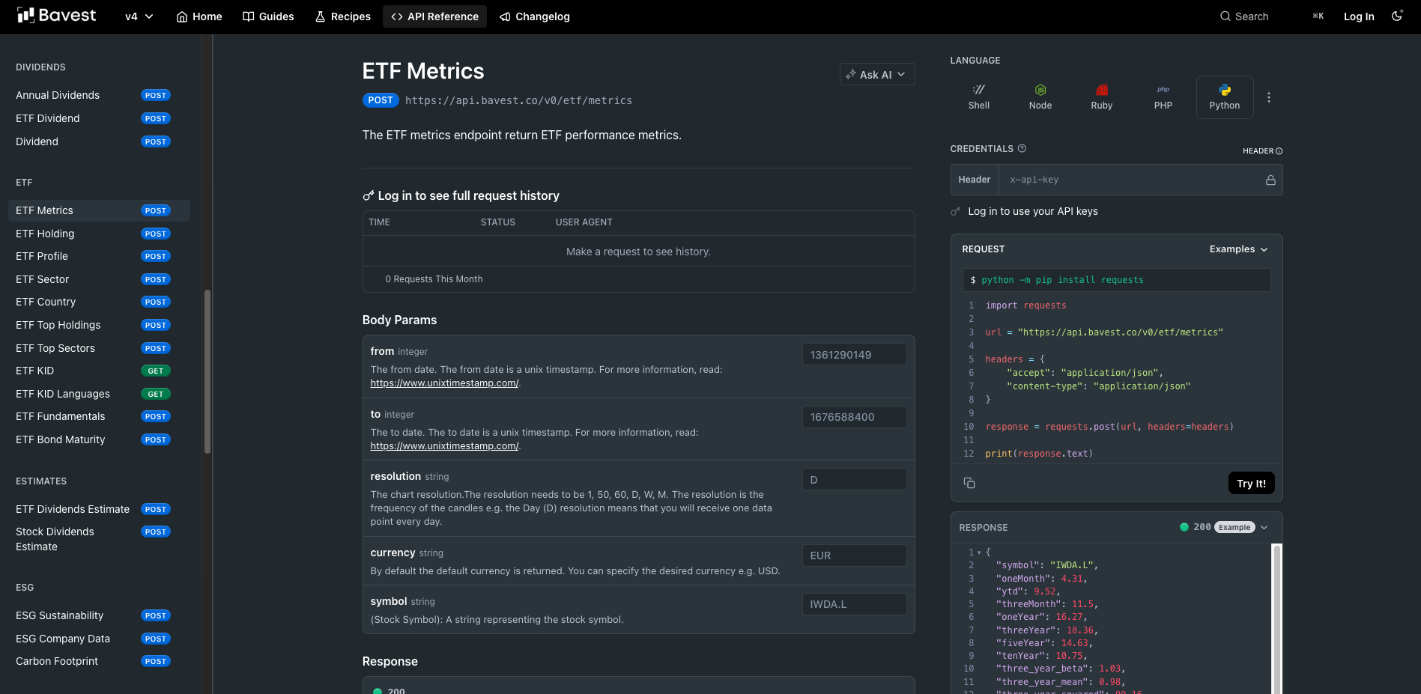This screenshot has width=1421, height=694.
Task: Click the to timestamp input
Action: (854, 417)
